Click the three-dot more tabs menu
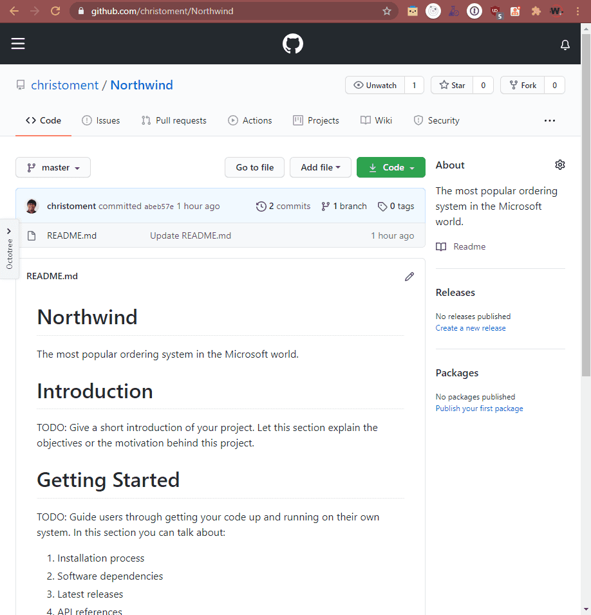Screen dimensions: 591x615 point(549,121)
